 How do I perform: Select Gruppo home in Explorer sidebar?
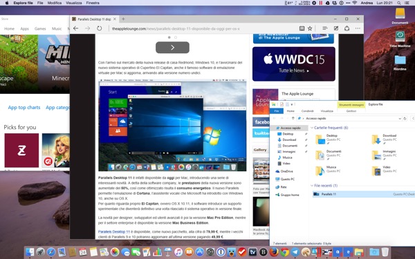click(x=287, y=195)
